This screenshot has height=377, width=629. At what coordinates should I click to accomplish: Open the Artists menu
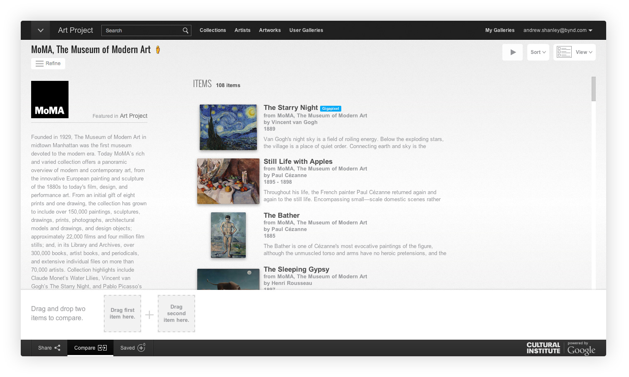point(242,30)
